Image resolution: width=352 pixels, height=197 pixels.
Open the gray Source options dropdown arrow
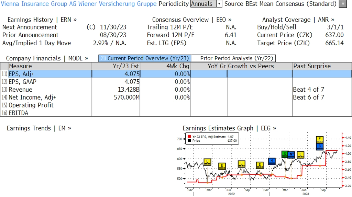point(343,4)
